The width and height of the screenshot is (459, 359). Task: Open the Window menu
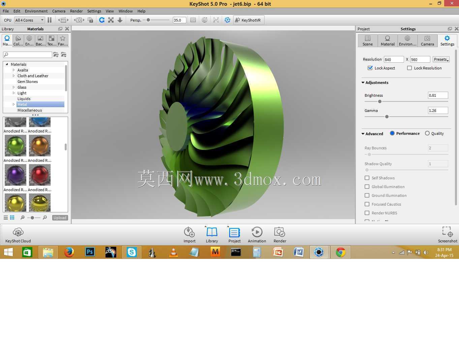click(125, 11)
